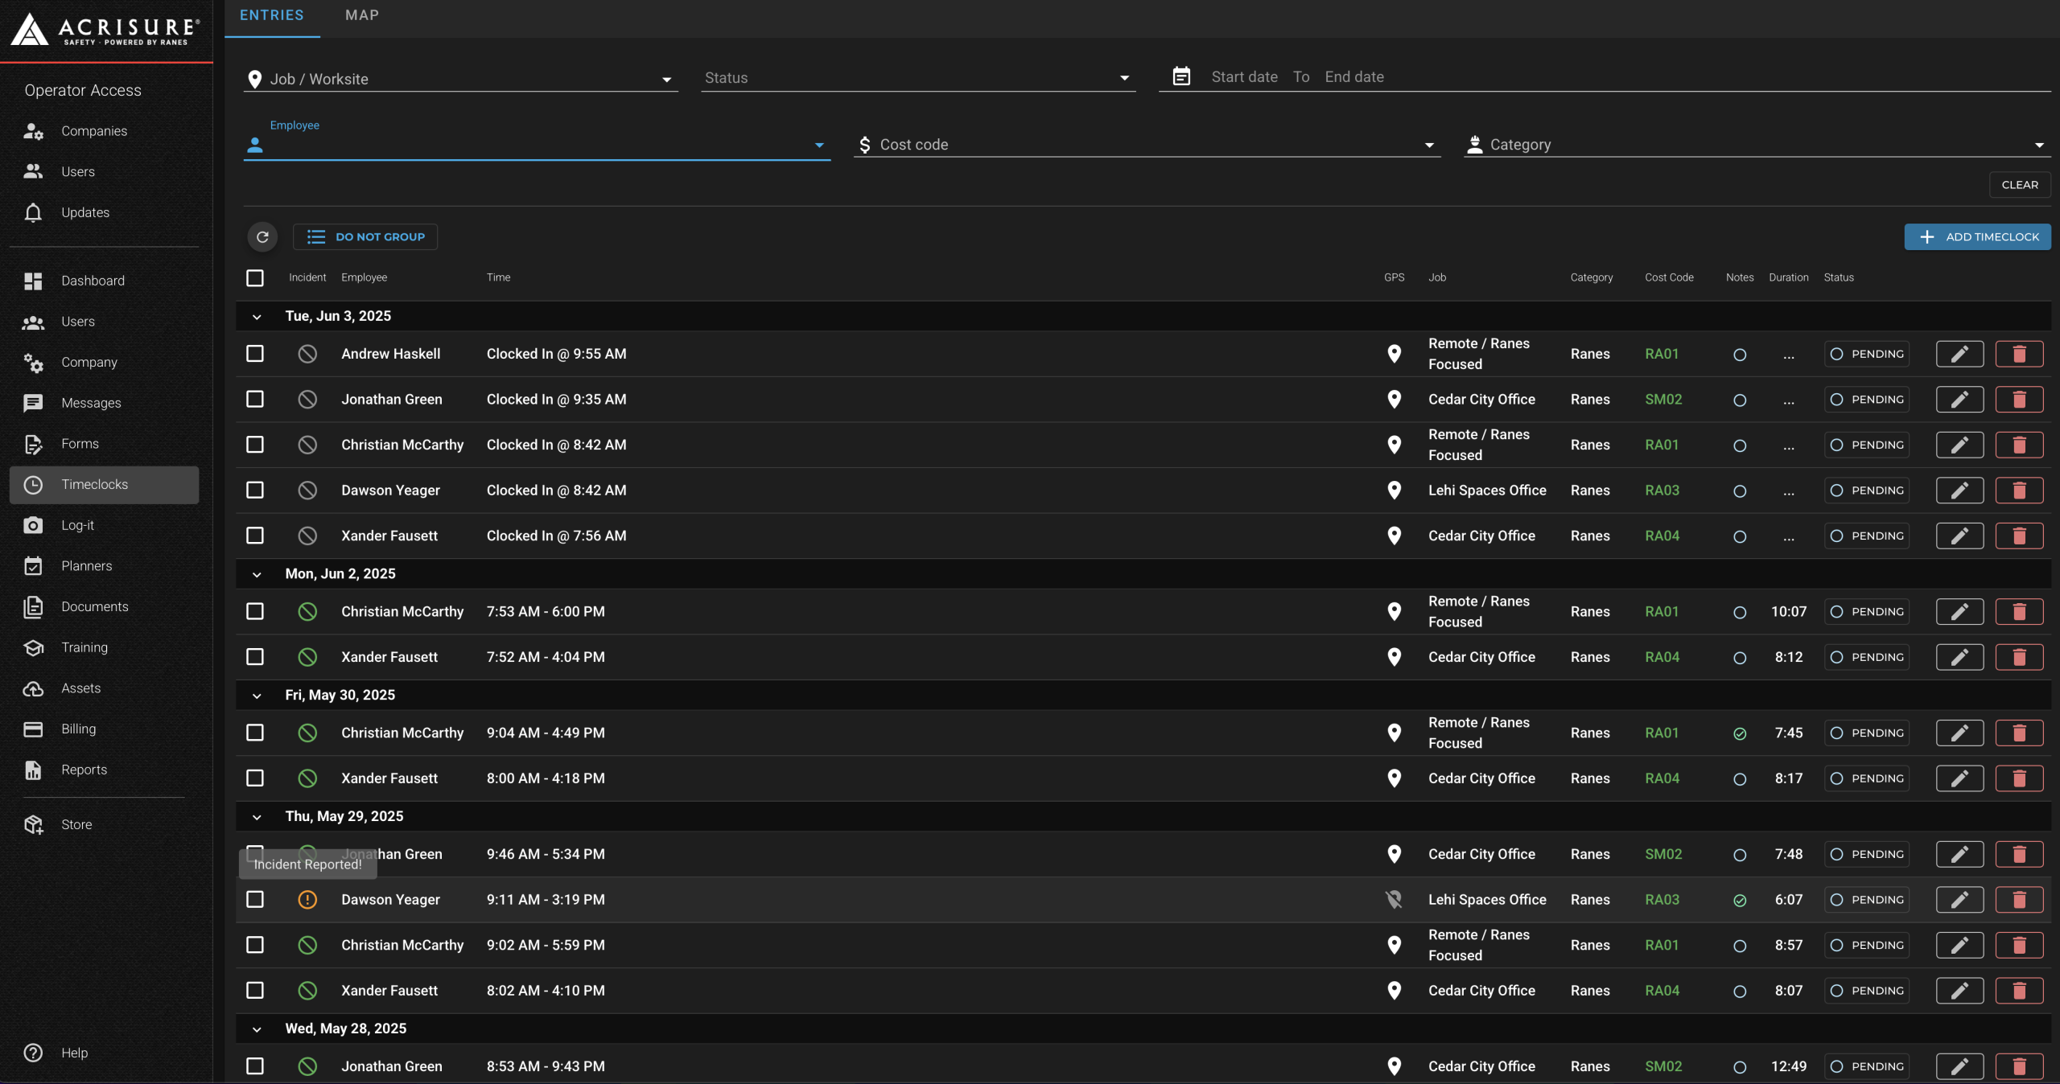Edit Jonathan Green's 8:53 AM entry

tap(1959, 1066)
